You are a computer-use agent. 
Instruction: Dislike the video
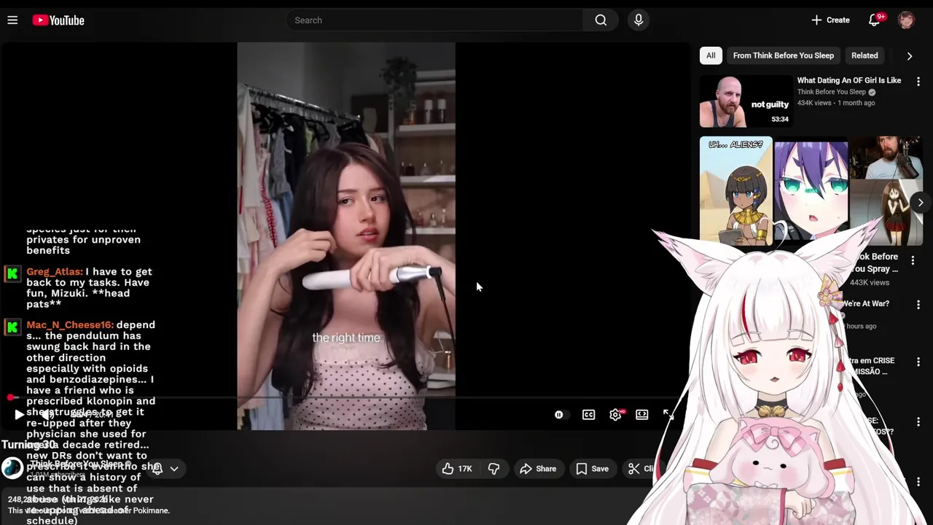[493, 469]
